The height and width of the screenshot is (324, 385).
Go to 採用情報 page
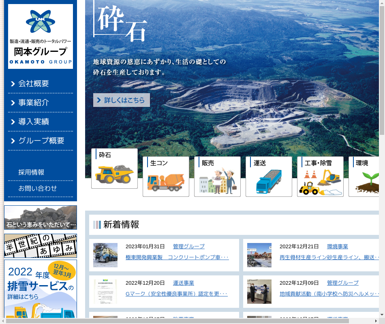pyautogui.click(x=31, y=172)
